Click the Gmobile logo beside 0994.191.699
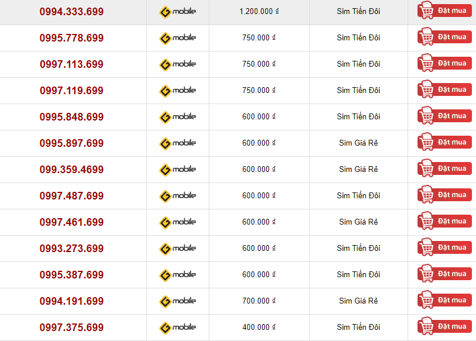Viewport: 476px width, 341px height. [178, 301]
